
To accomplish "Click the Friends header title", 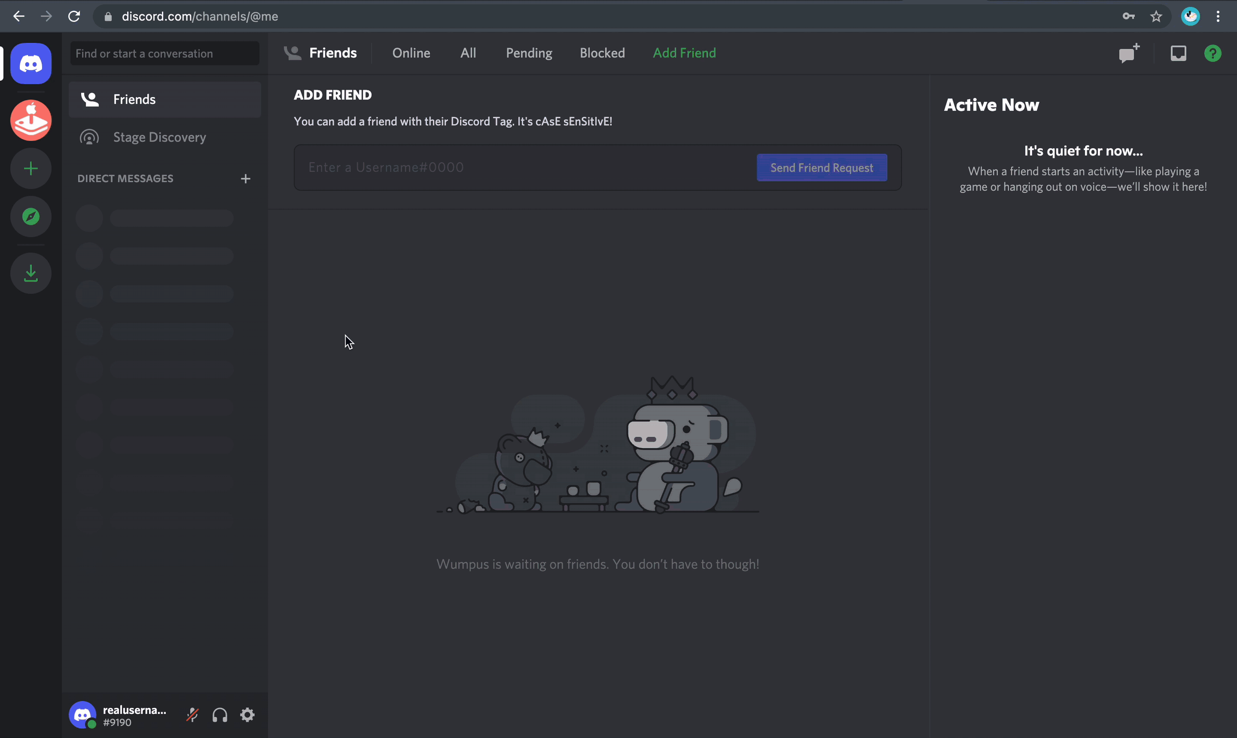I will 333,53.
